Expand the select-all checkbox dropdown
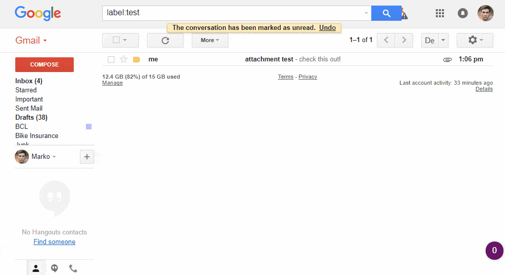505x275 pixels. coord(125,40)
